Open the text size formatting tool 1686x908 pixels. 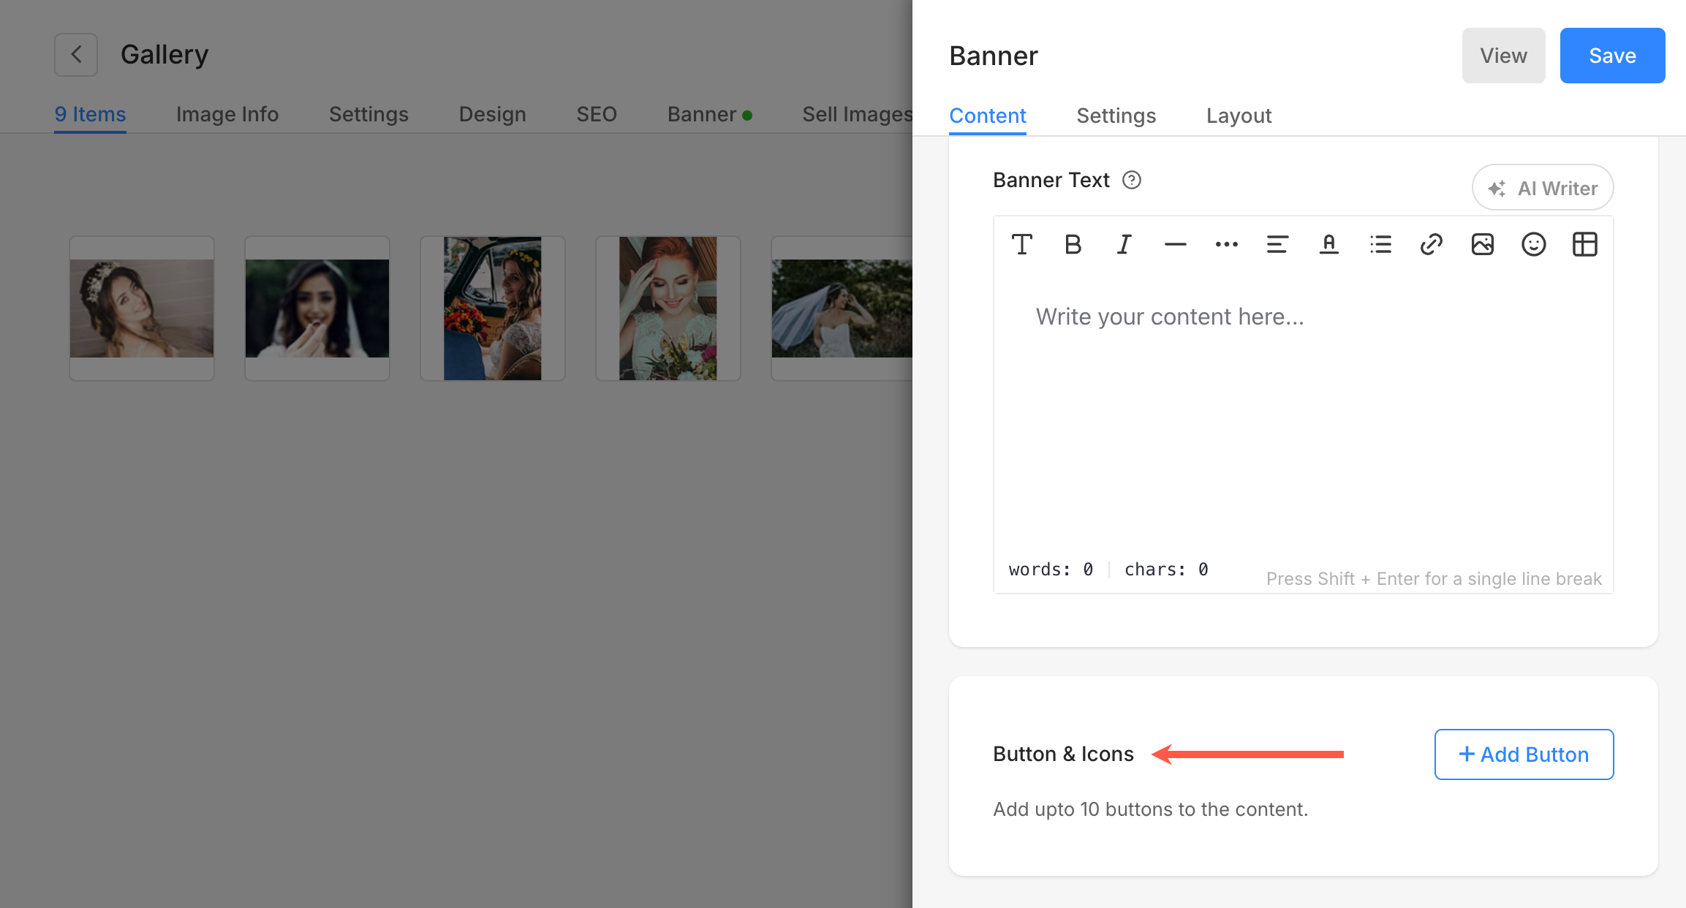1021,244
